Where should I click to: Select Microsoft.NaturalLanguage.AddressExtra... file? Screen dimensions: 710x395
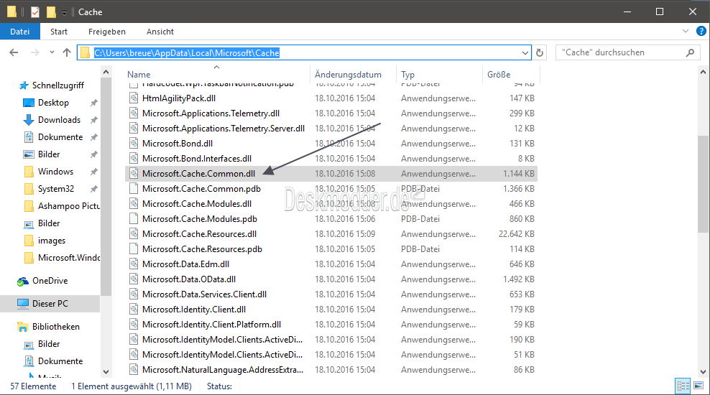point(222,370)
